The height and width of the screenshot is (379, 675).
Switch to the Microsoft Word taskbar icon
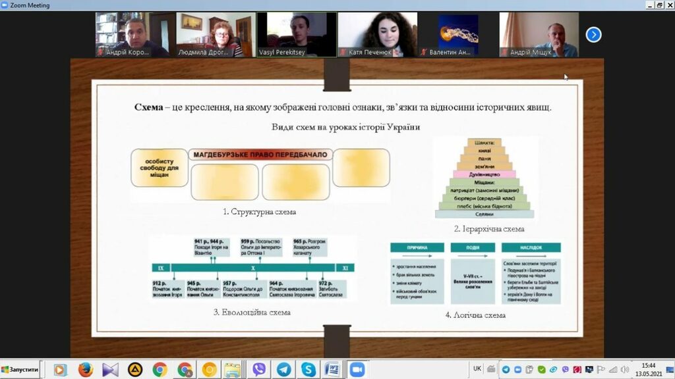tap(332, 370)
